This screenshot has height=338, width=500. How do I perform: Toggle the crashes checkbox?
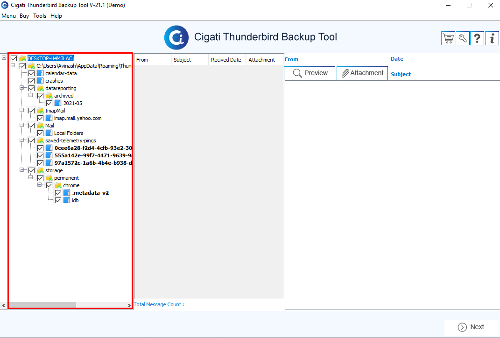[32, 81]
